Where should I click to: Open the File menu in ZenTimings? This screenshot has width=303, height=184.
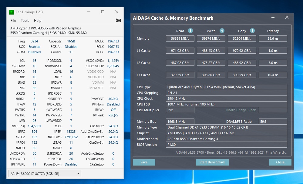click(13, 21)
